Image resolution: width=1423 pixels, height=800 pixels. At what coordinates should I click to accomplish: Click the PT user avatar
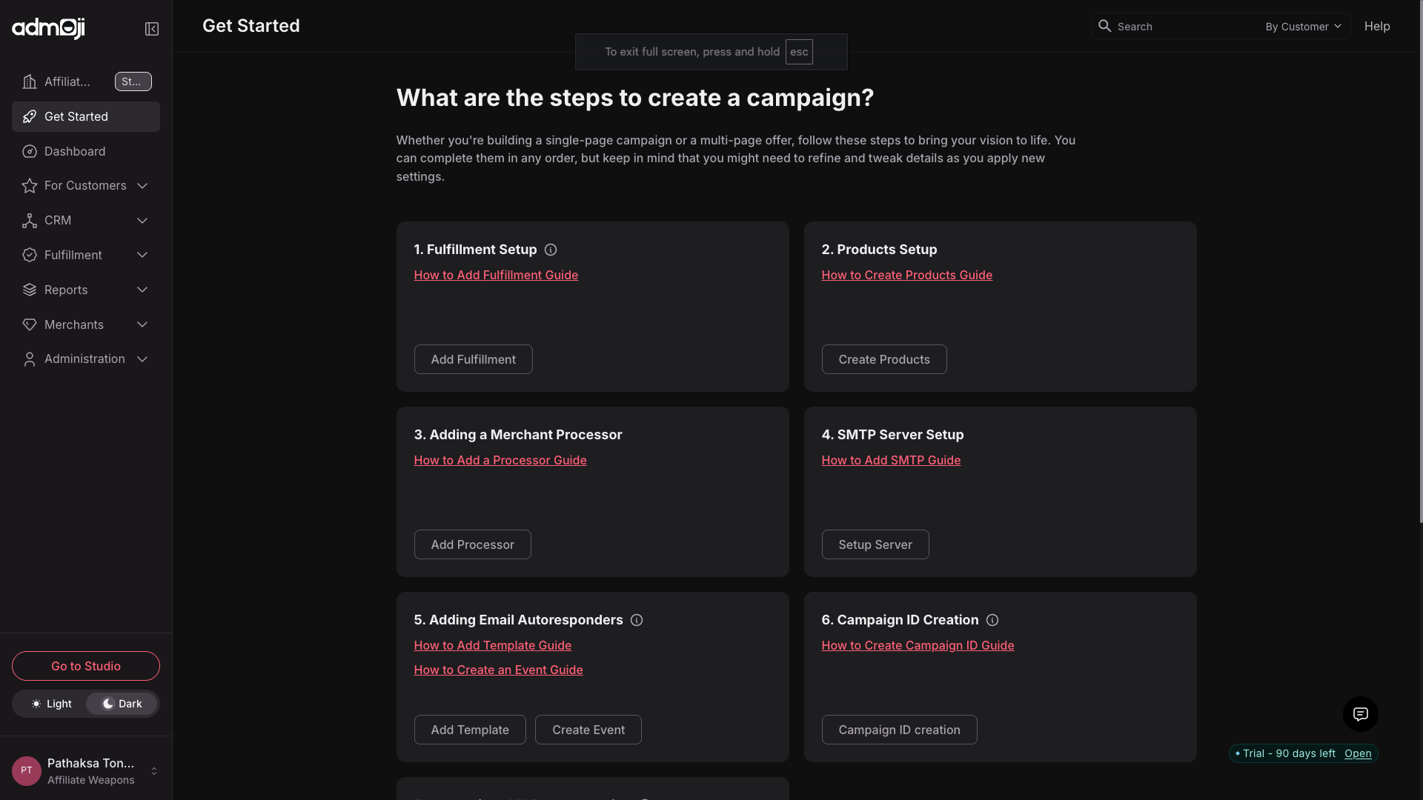click(27, 770)
